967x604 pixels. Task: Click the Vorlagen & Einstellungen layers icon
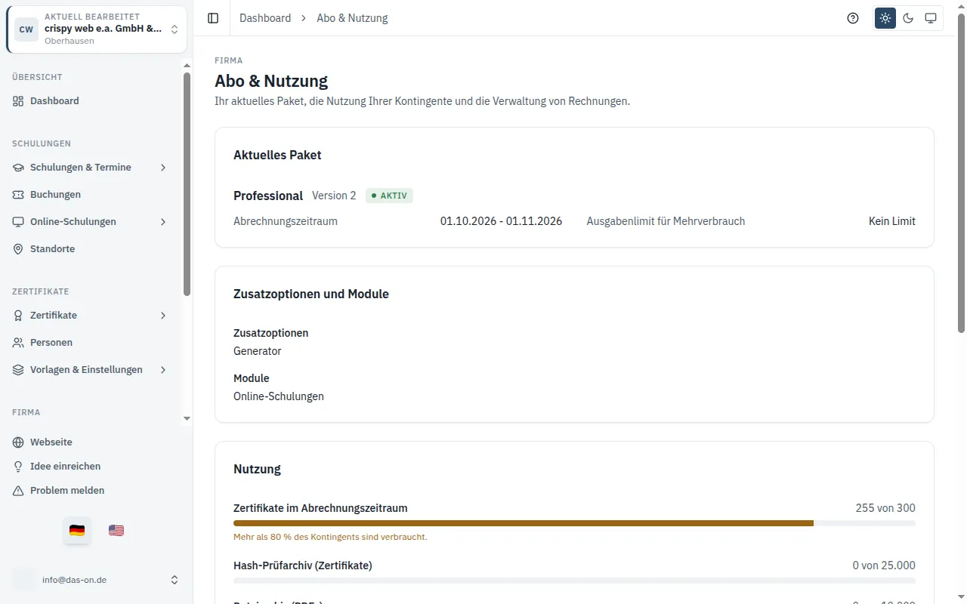pos(18,370)
